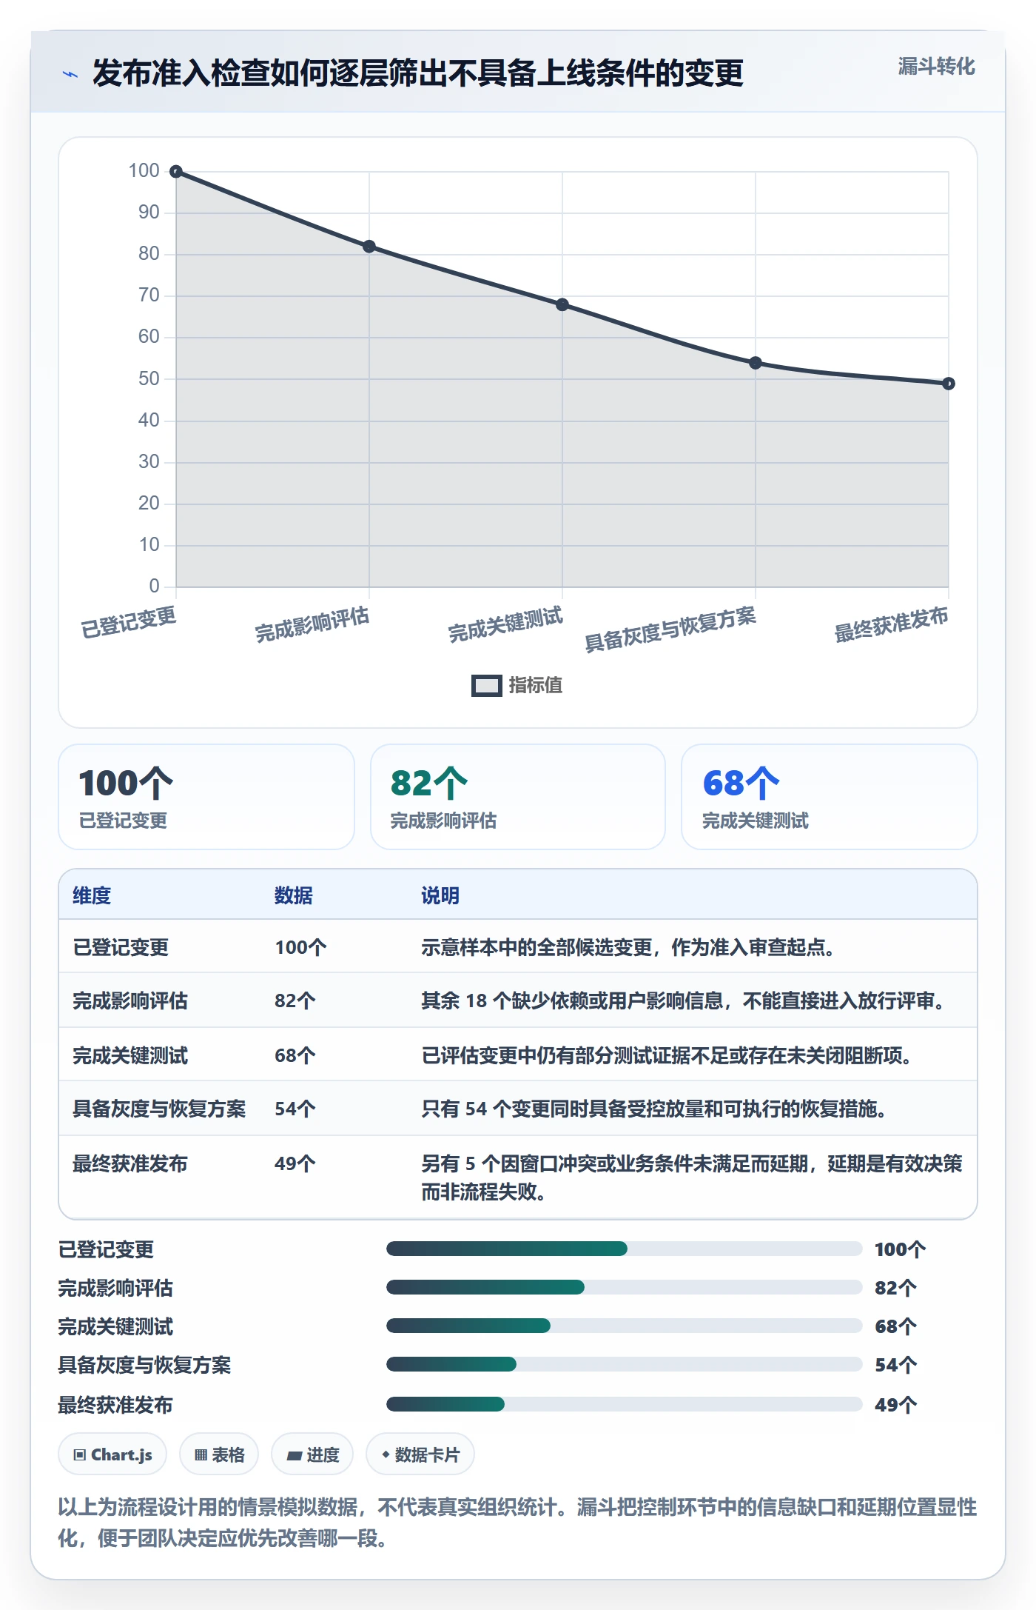Click the 其余 18 个缺少依赖 description cell

686,1001
